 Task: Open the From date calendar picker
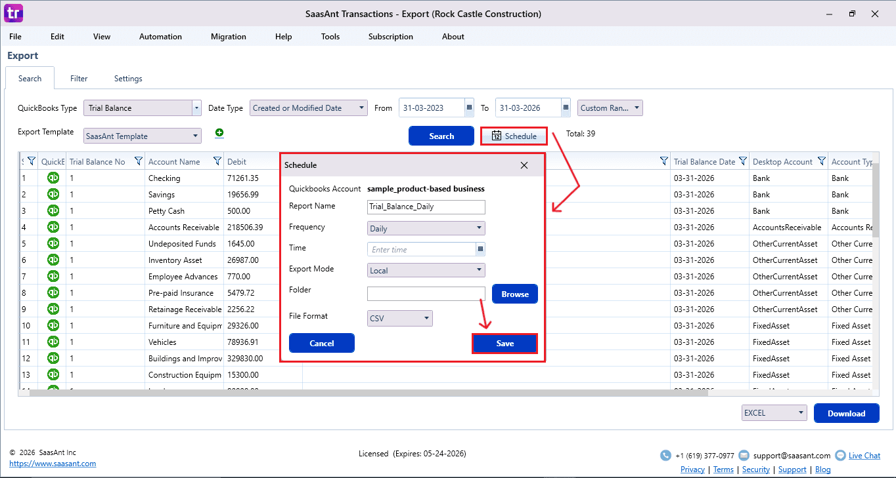468,108
